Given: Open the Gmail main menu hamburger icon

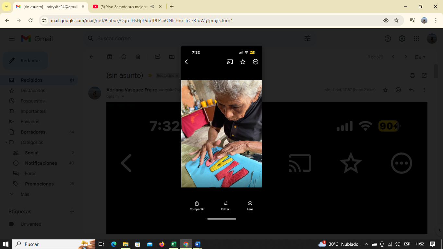Looking at the screenshot, I should tap(12, 39).
